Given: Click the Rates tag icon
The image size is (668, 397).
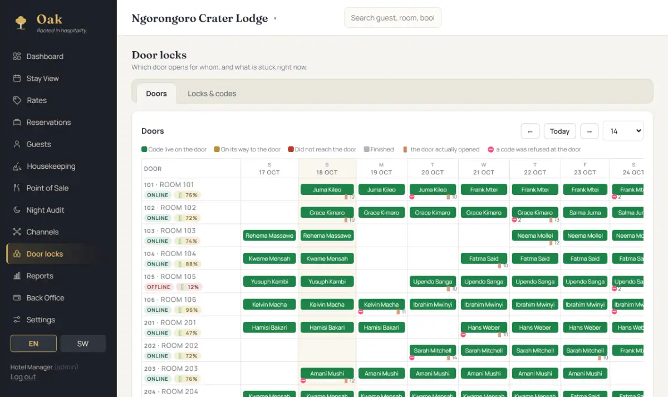Looking at the screenshot, I should point(17,100).
